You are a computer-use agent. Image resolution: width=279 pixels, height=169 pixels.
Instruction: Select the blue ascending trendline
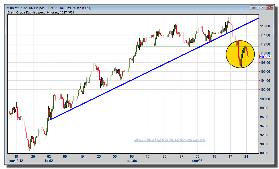click(154, 69)
